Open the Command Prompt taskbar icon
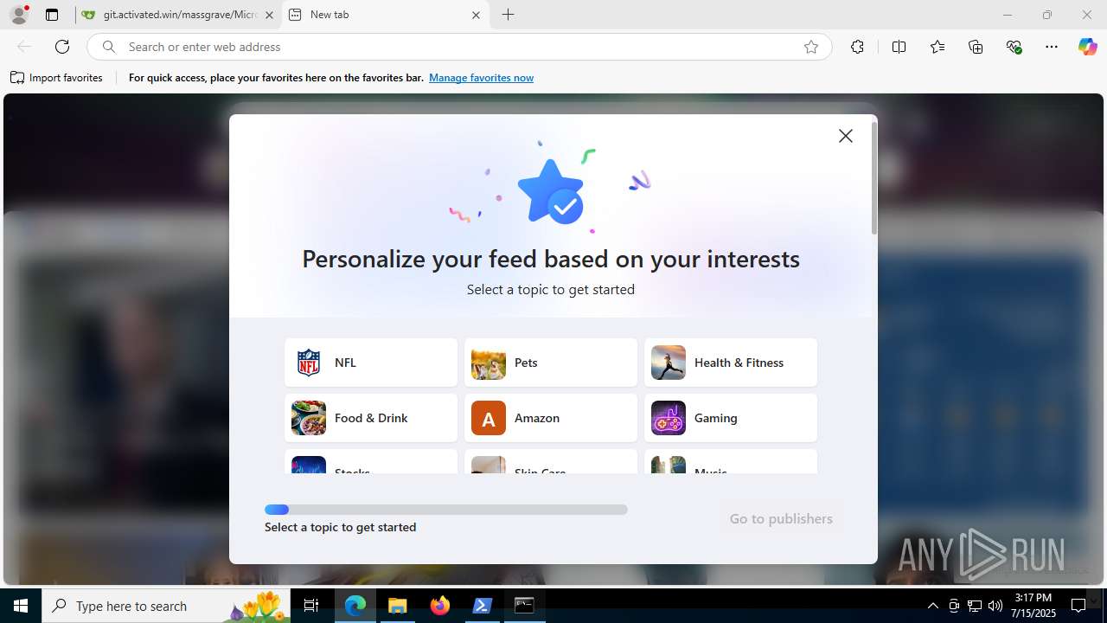This screenshot has height=623, width=1107. coord(525,606)
